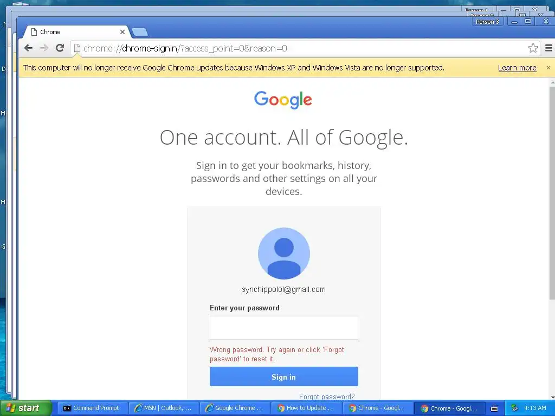555x416 pixels.
Task: Open the Chrome hamburger menu
Action: 548,48
